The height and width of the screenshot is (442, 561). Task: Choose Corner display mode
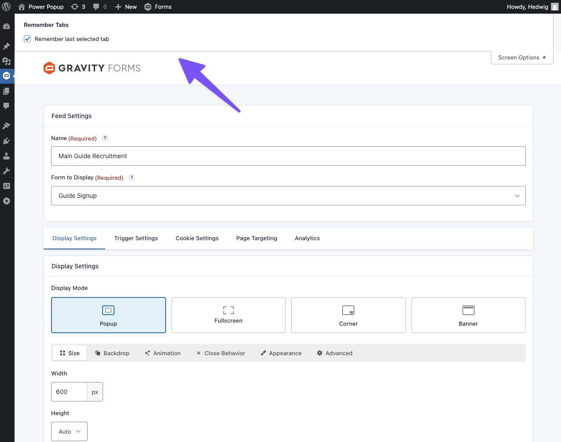coord(348,315)
